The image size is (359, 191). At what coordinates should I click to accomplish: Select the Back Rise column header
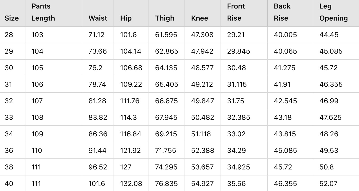click(x=282, y=12)
